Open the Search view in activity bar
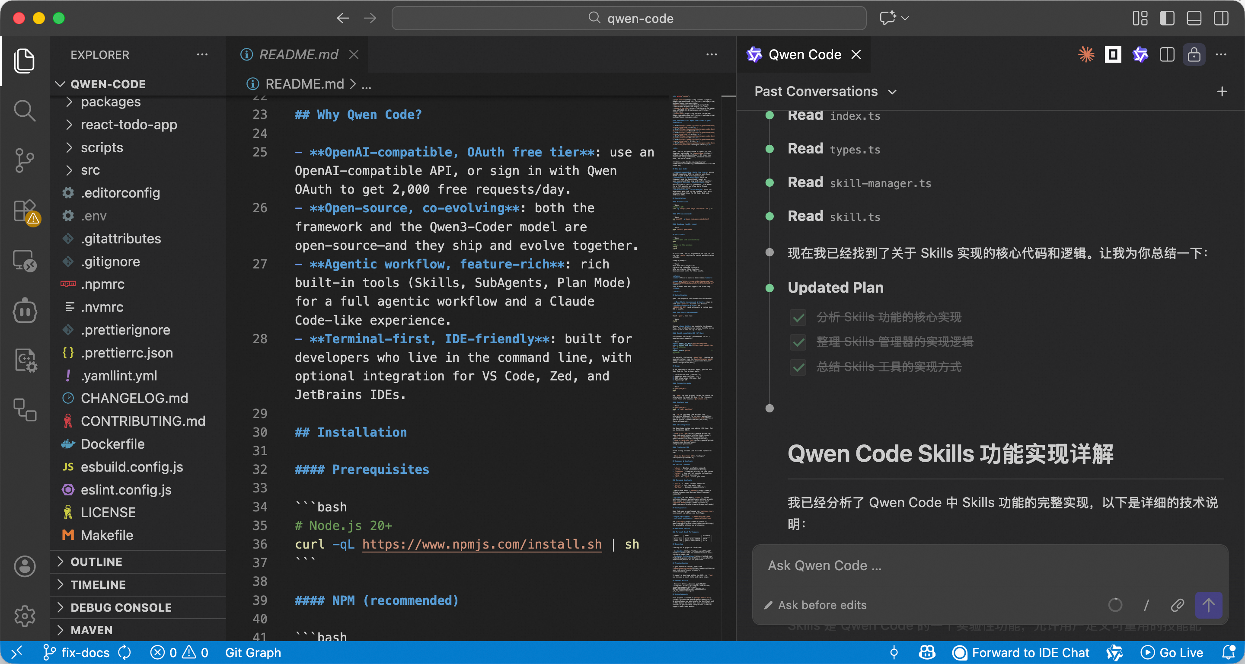 point(24,111)
